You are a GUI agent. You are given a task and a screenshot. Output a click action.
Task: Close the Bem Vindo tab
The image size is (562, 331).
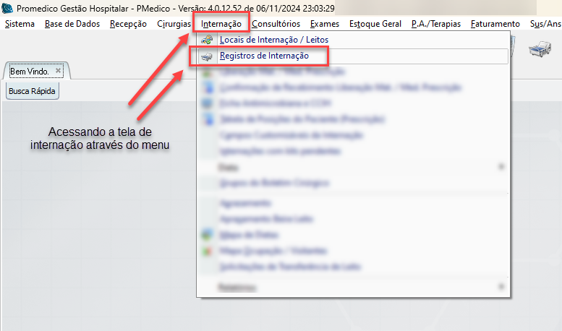[x=59, y=71]
